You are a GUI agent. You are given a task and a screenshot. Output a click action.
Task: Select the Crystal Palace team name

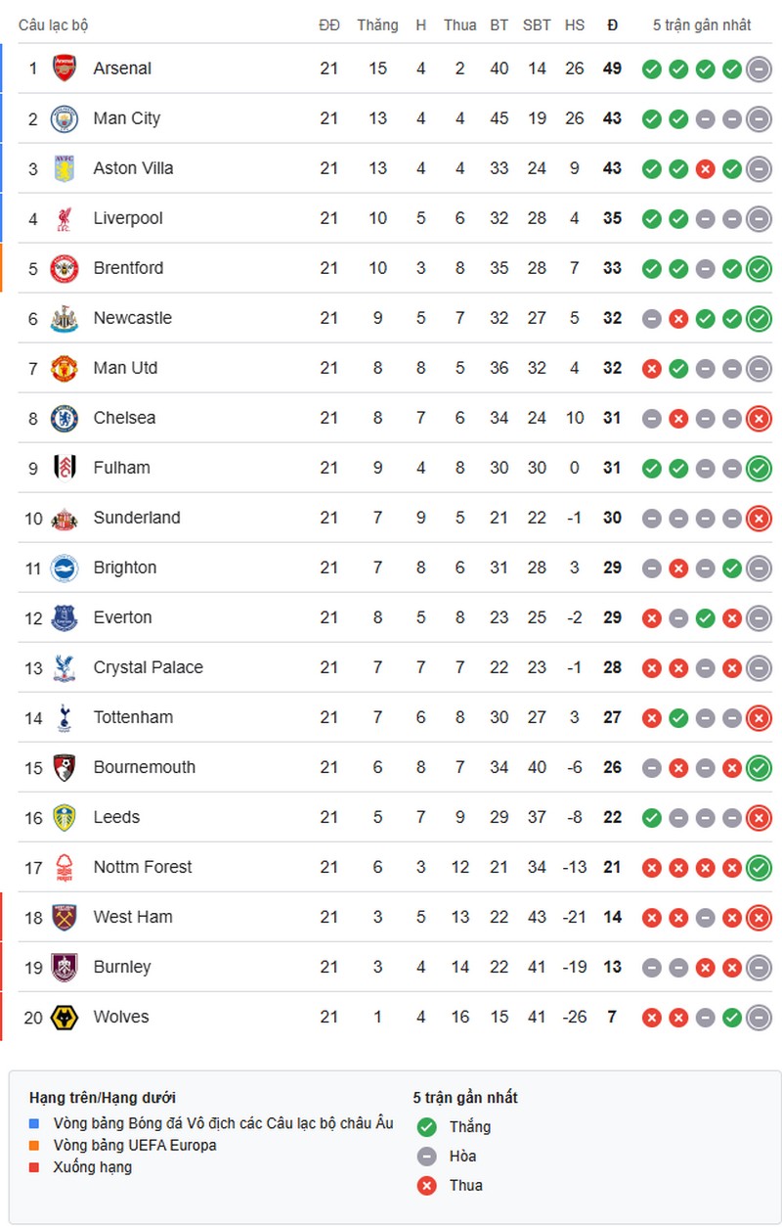[148, 667]
